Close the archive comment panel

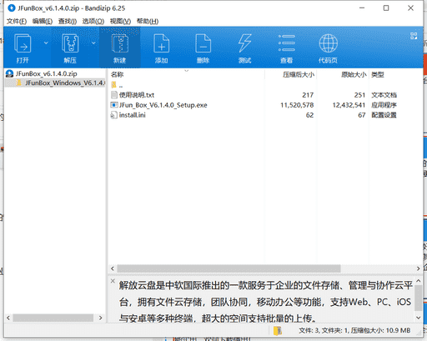pos(113,281)
